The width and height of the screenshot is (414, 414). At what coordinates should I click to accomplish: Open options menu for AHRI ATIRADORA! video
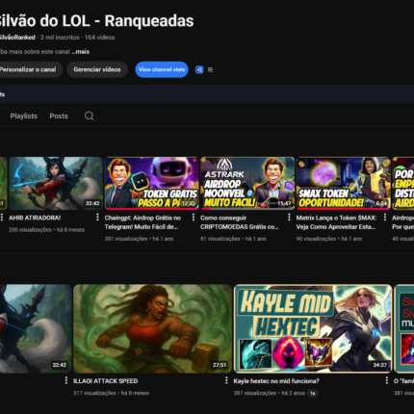click(97, 218)
